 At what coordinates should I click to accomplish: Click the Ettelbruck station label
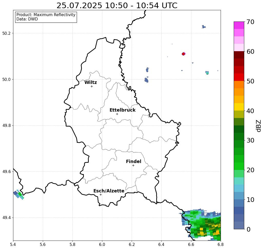click(122, 110)
